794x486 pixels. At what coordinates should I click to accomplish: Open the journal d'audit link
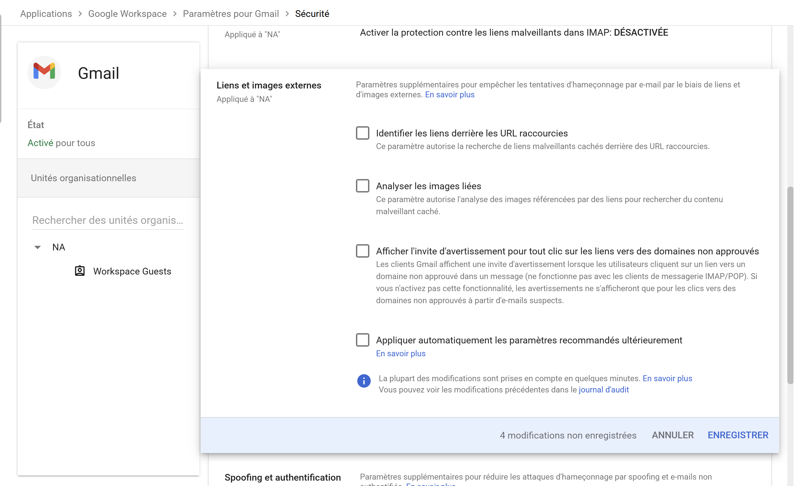click(604, 390)
